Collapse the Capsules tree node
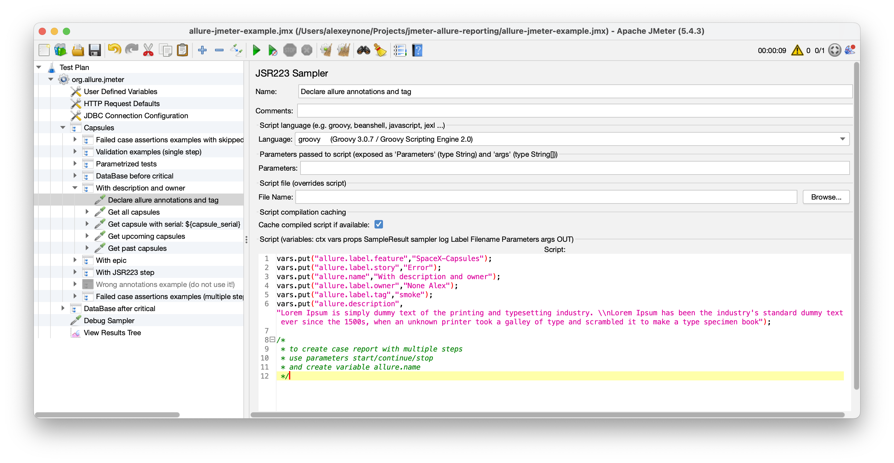Screen dimensions: 894x463 click(x=63, y=128)
